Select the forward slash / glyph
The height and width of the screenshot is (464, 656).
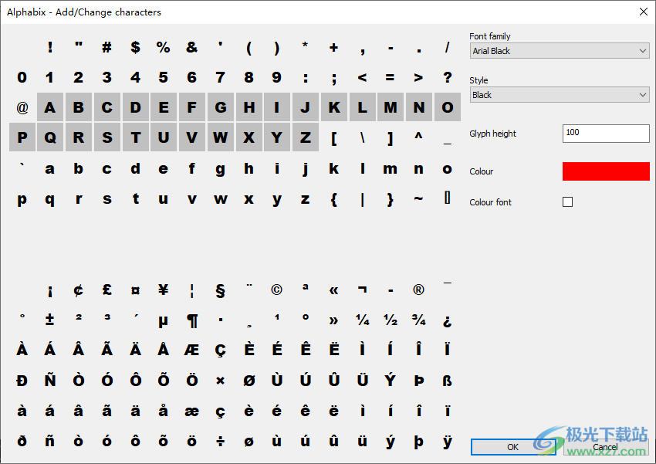pos(448,47)
